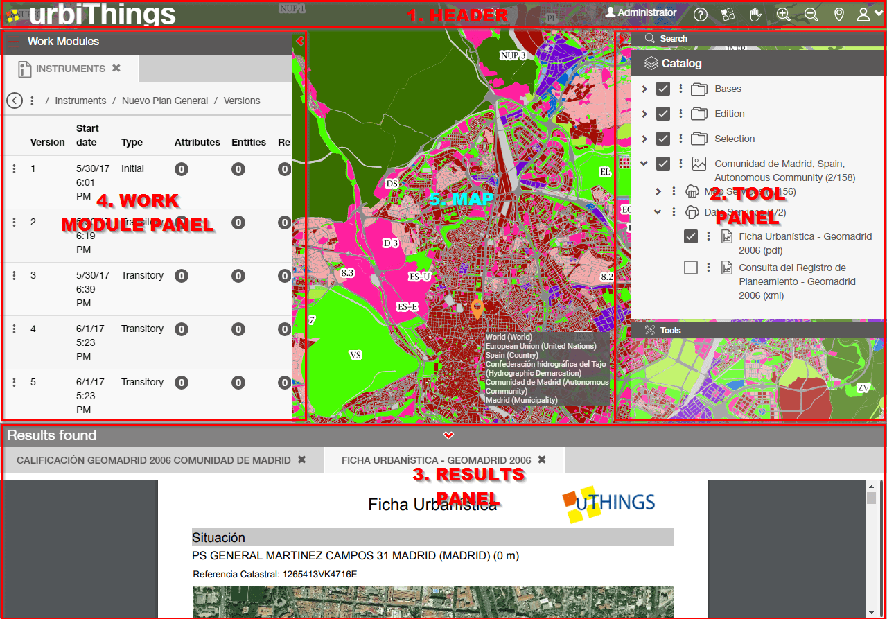This screenshot has width=887, height=619.
Task: Open the Bases folder three-dot menu
Action: pos(681,89)
